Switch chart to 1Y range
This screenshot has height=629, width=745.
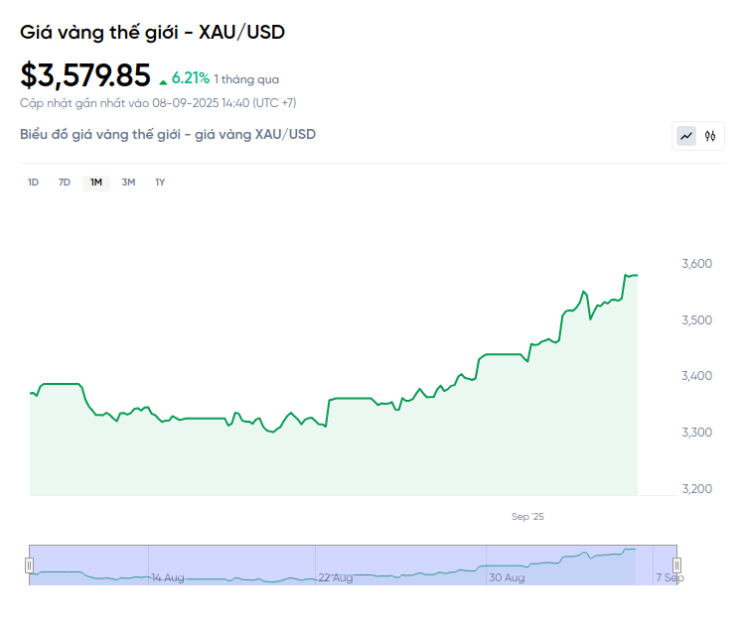coord(160,182)
